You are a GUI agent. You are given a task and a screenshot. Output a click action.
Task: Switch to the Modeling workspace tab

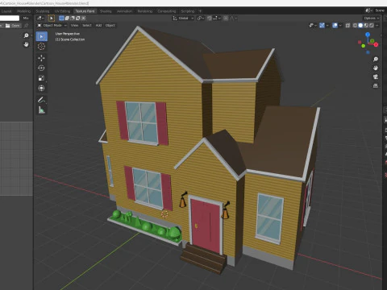pos(24,11)
